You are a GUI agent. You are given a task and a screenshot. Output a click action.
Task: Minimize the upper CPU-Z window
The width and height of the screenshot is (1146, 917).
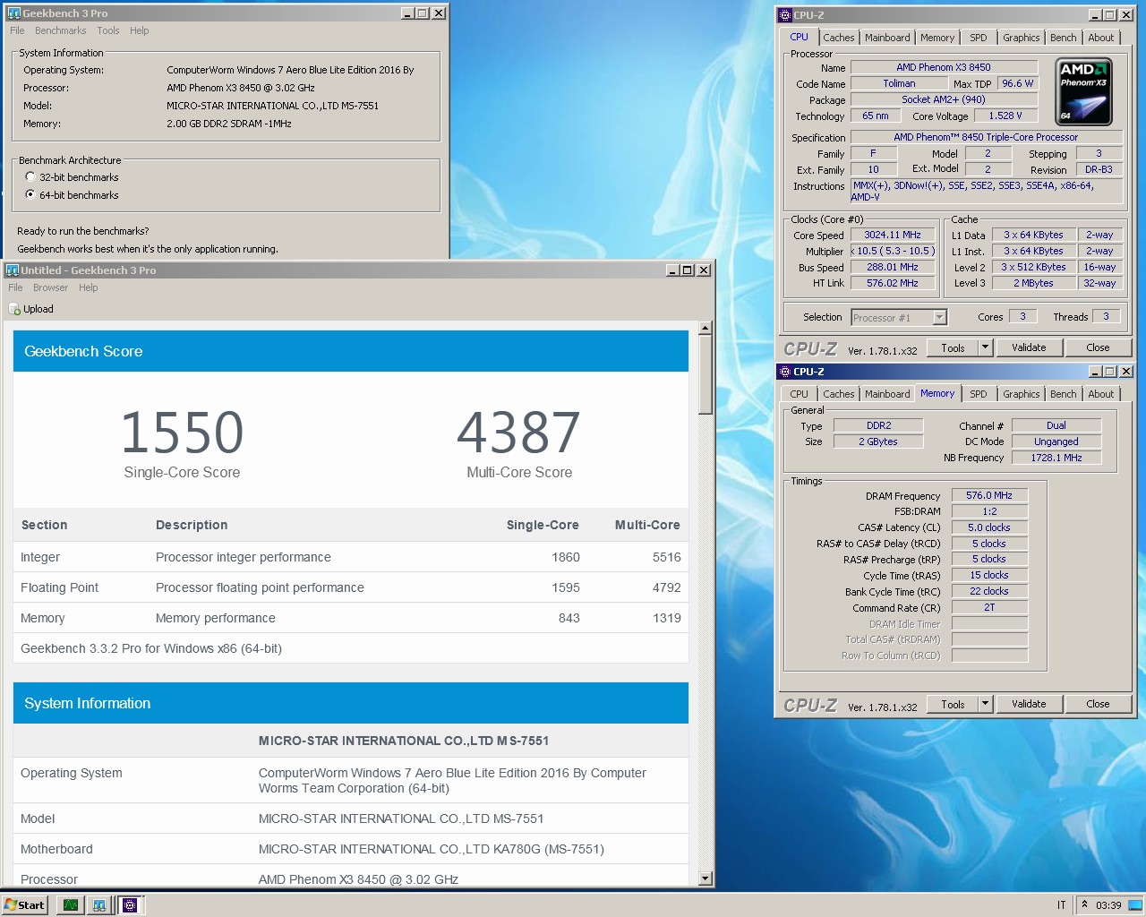[x=1095, y=15]
